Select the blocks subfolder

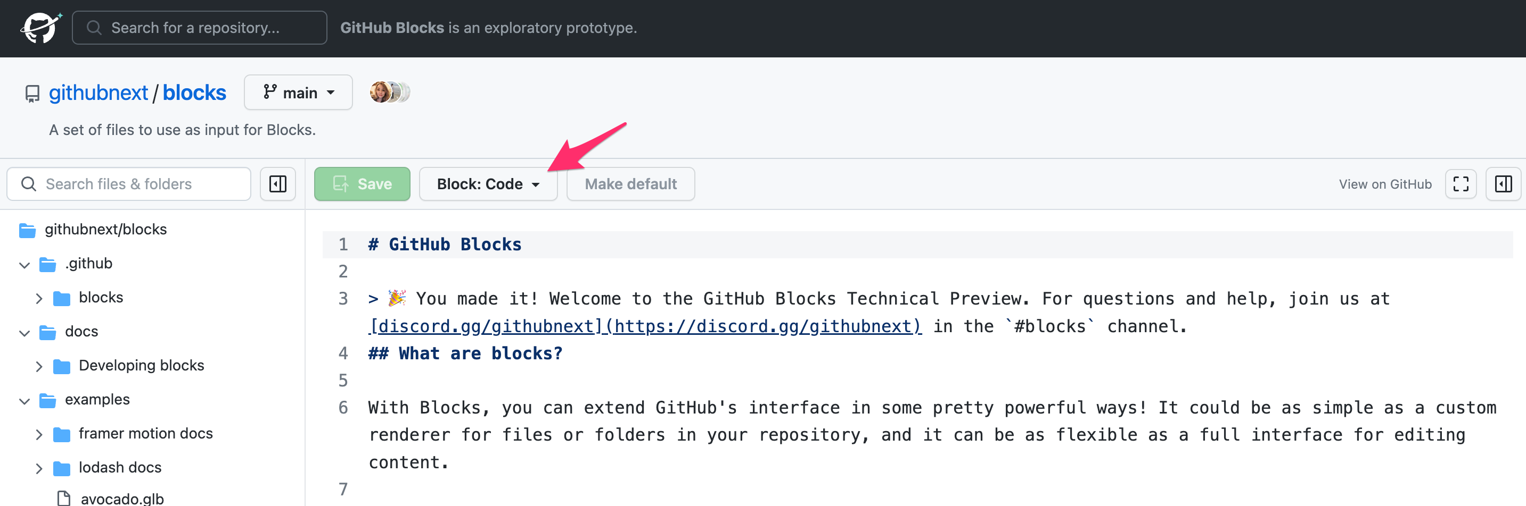pyautogui.click(x=101, y=297)
